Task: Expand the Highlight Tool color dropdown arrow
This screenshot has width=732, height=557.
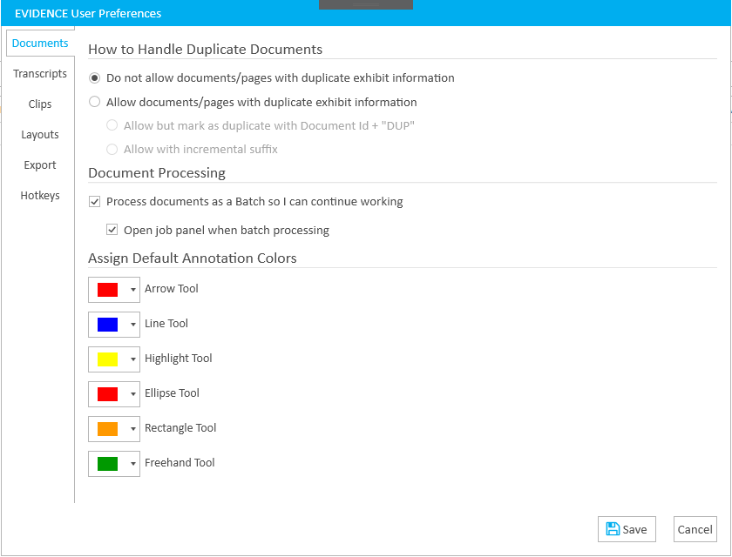Action: pos(133,359)
